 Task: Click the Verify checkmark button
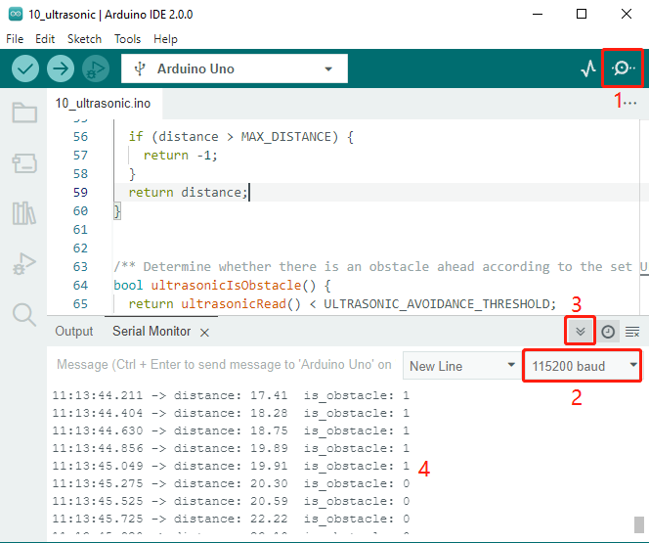[x=25, y=68]
